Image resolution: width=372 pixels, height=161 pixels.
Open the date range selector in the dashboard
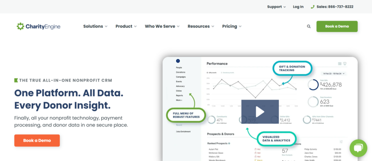click(334, 74)
